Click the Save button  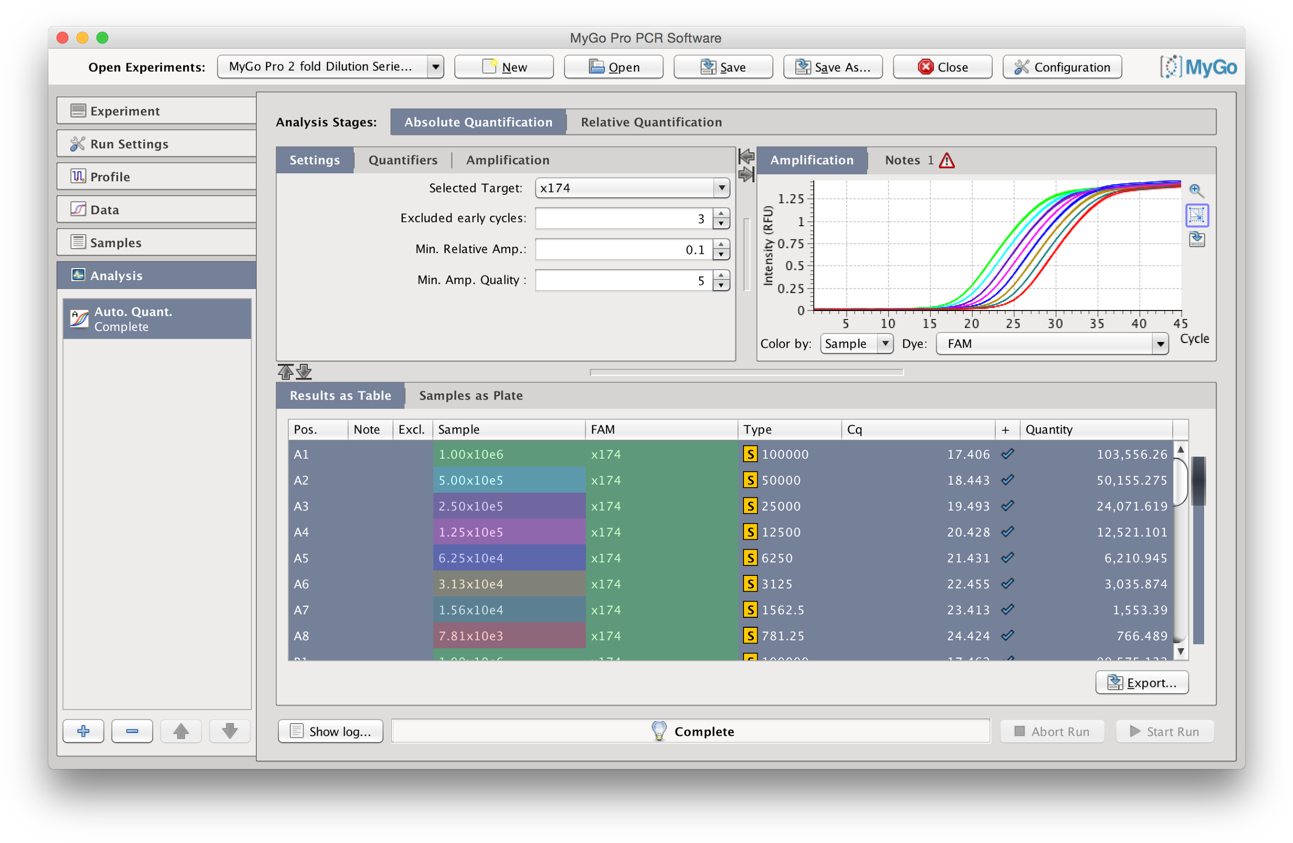(723, 67)
